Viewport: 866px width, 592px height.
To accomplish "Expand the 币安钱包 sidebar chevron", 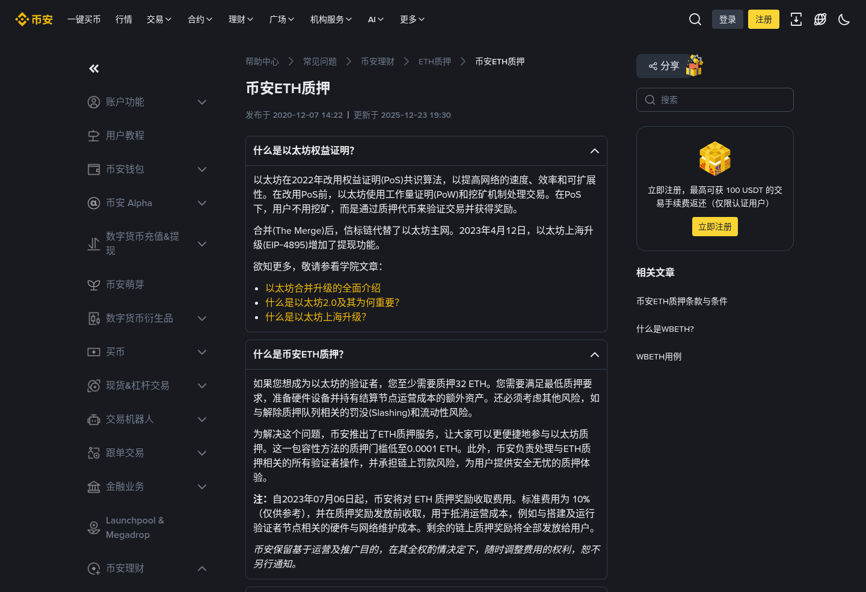I will 202,169.
